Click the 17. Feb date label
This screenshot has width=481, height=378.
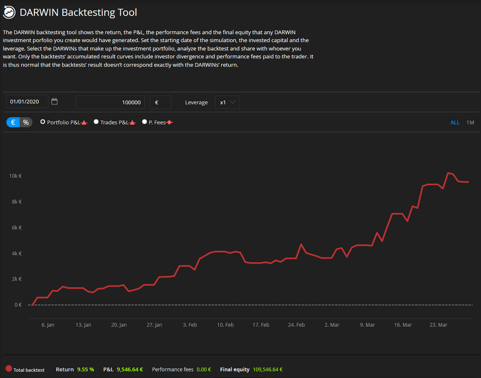point(261,325)
